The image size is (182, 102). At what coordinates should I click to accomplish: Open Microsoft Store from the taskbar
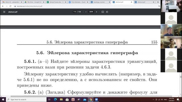coord(67,99)
